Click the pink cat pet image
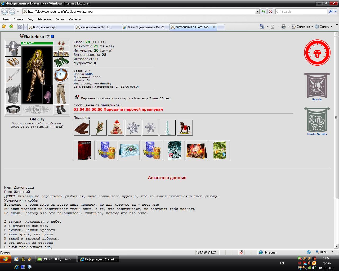 (48, 94)
